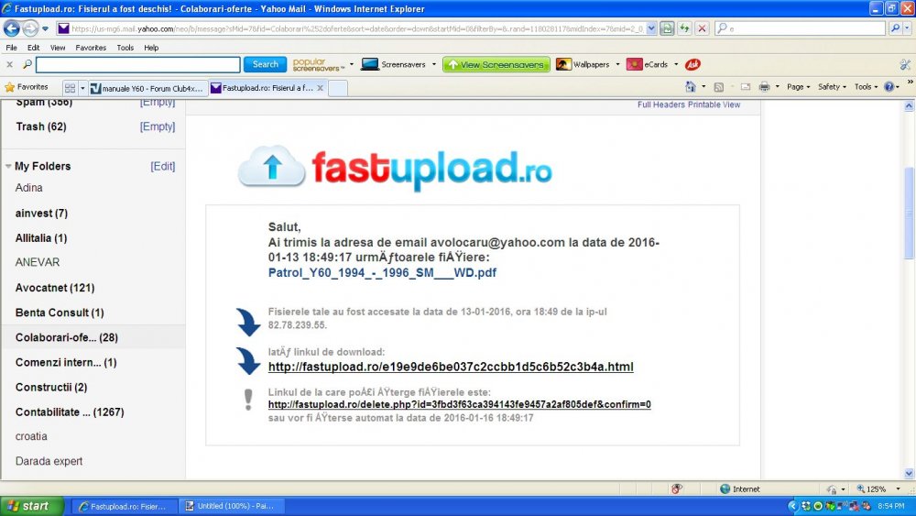Click the My Folders Edit link

tap(162, 167)
